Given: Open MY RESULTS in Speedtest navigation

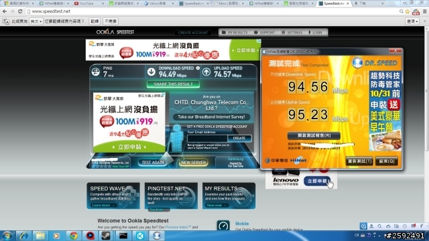Looking at the screenshot, I should tap(235, 33).
